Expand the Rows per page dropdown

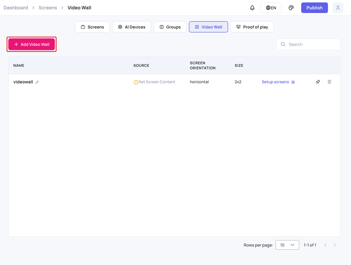pyautogui.click(x=287, y=245)
